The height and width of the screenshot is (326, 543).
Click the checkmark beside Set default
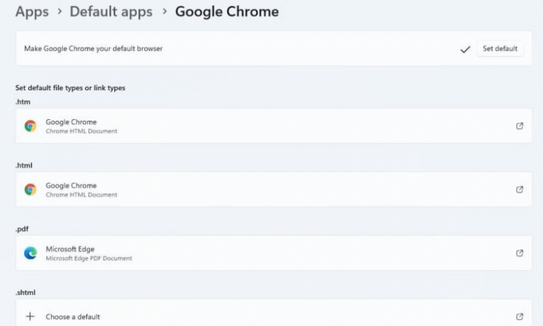click(x=465, y=49)
